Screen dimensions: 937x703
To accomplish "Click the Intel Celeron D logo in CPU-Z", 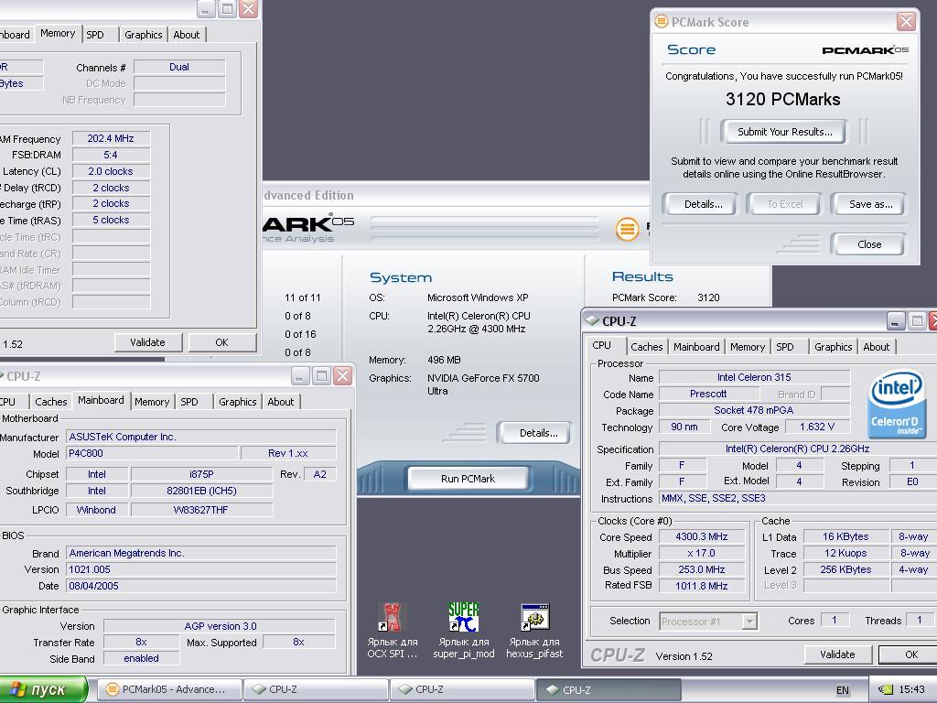I will (897, 404).
